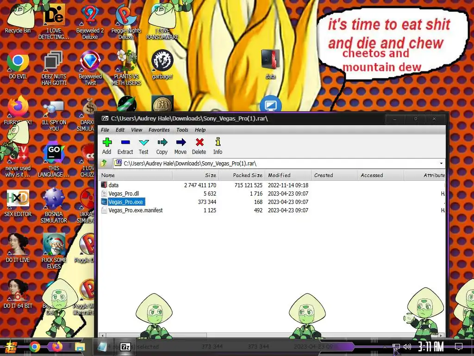
Task: Open the Tools menu
Action: 182,130
